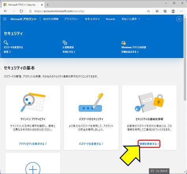Open the collections icon
Viewport: 187px width, 174px height.
point(165,11)
